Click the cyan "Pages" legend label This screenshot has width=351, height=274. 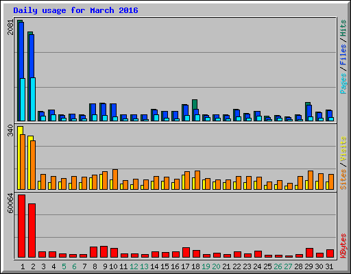[343, 84]
